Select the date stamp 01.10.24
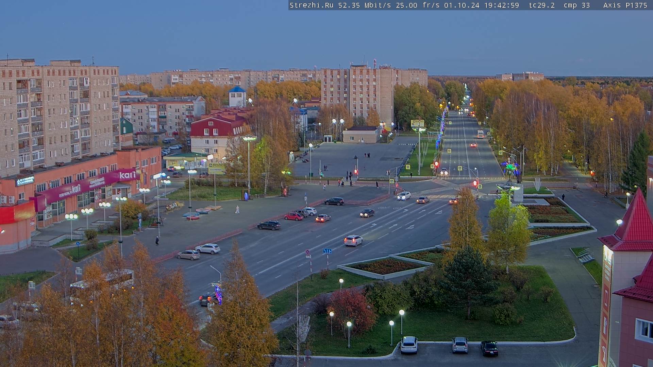The image size is (653, 367). [462, 5]
